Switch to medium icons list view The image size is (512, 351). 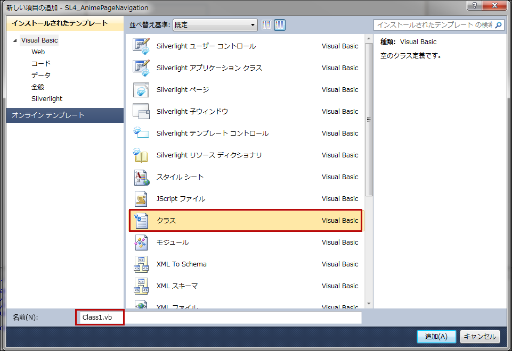[280, 25]
